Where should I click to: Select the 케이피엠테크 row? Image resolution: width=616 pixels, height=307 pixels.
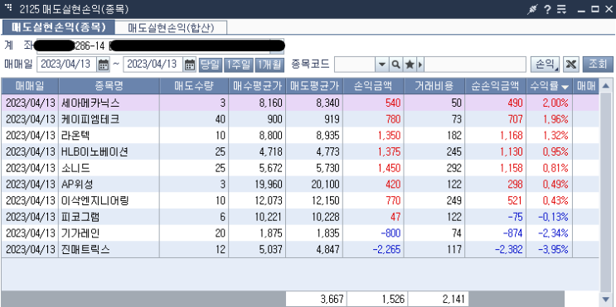(300, 119)
